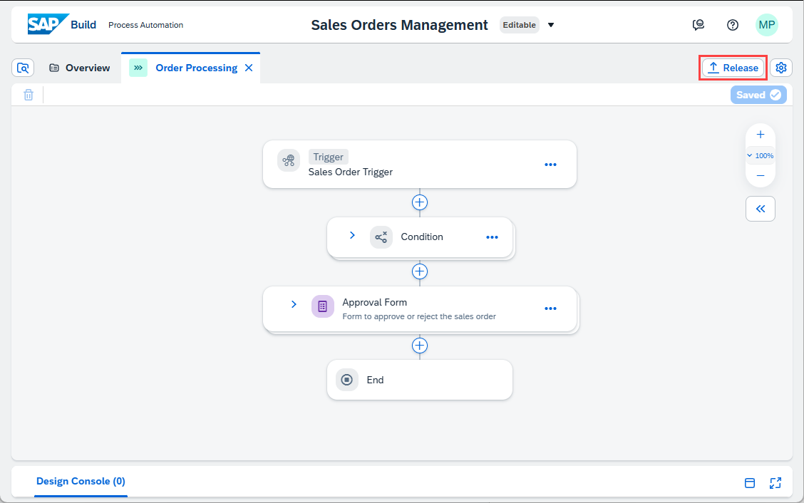
Task: Open the Trigger step's three-dot menu
Action: click(550, 165)
